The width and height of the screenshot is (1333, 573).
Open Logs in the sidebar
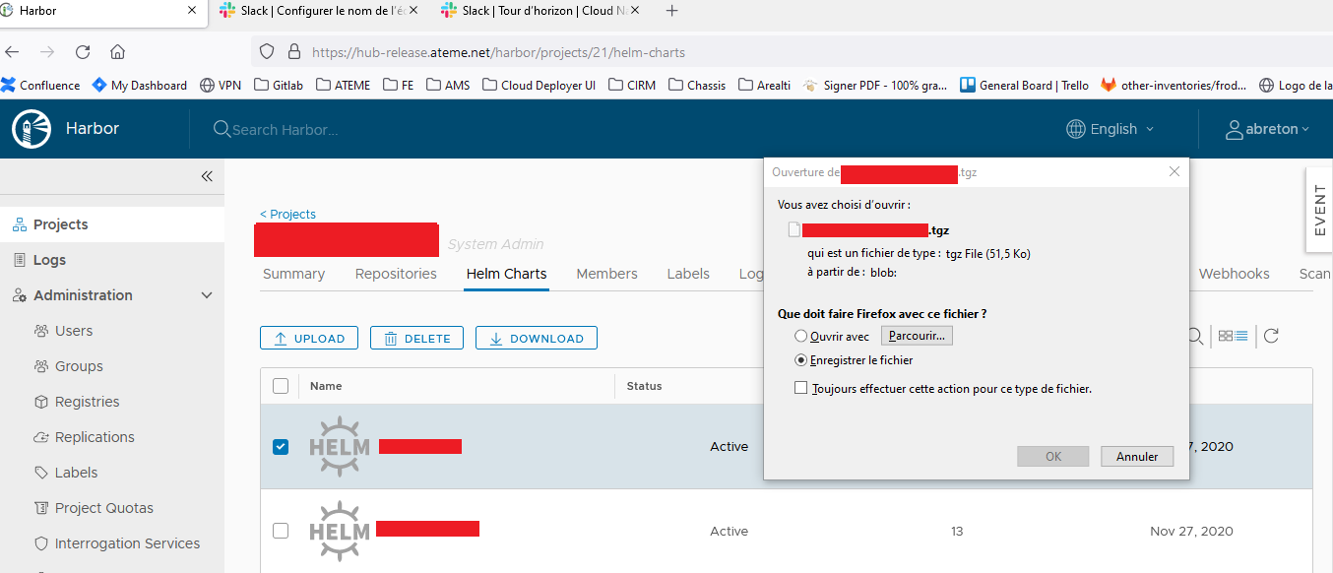pyautogui.click(x=49, y=260)
